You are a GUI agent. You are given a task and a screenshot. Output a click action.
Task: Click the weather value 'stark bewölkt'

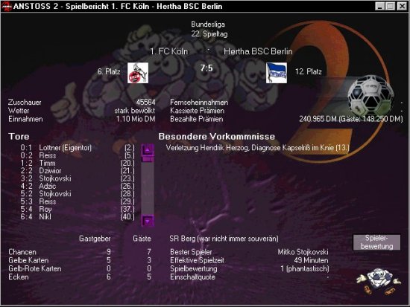pos(135,111)
